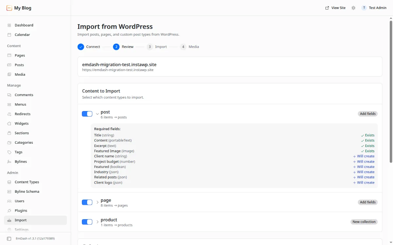Click the Media sidebar icon
The image size is (393, 245).
pyautogui.click(x=9, y=74)
